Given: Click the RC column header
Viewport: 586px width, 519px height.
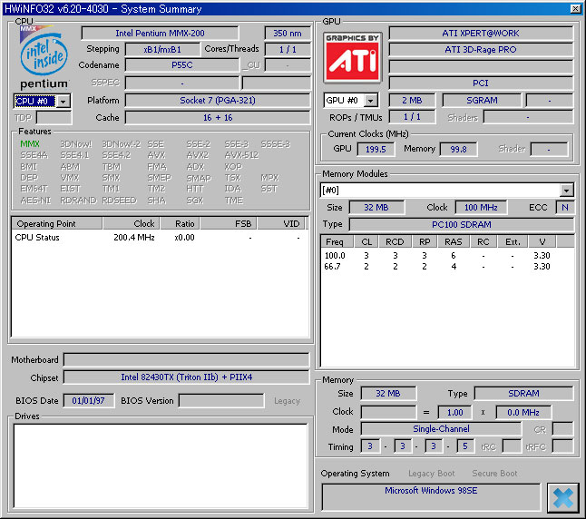Looking at the screenshot, I should (483, 241).
